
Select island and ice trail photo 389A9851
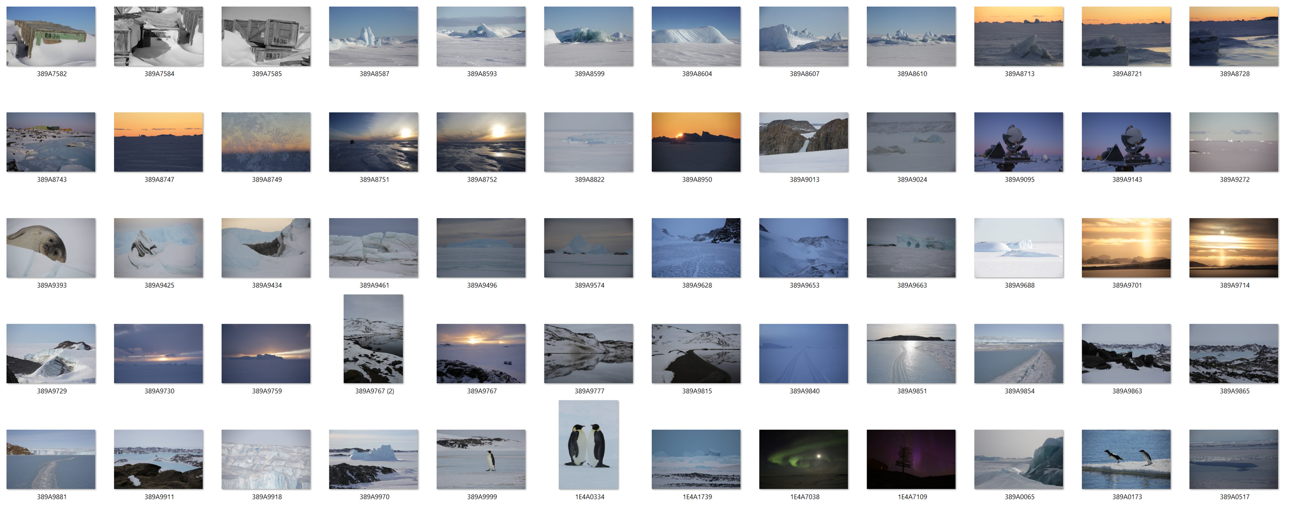[911, 353]
